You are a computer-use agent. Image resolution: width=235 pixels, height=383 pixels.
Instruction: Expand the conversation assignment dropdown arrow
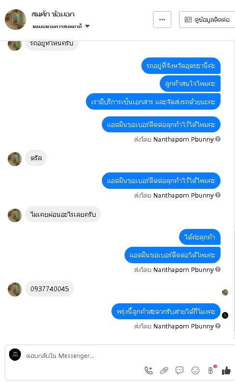pos(87,26)
